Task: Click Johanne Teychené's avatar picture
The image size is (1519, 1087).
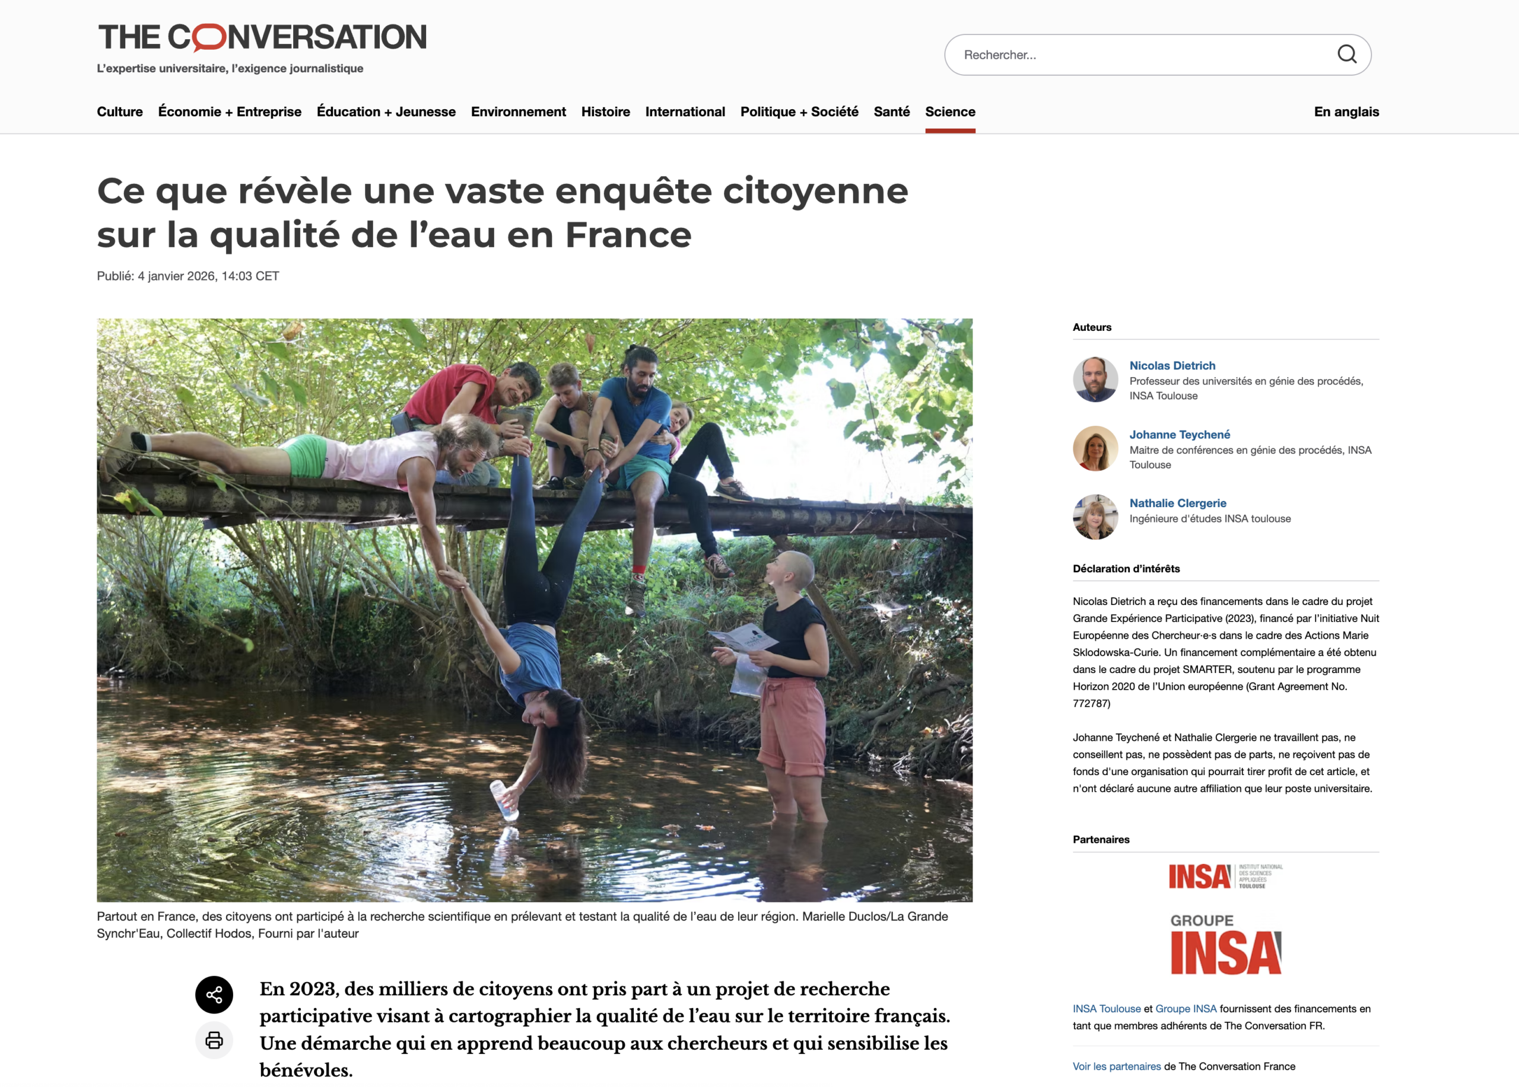Action: pos(1095,448)
